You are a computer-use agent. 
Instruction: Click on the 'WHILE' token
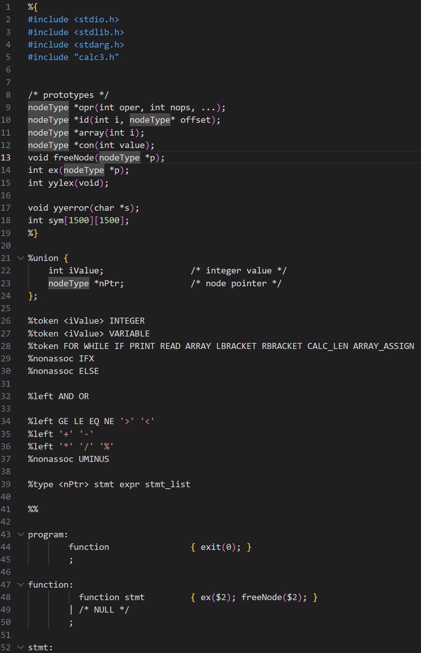(x=96, y=346)
